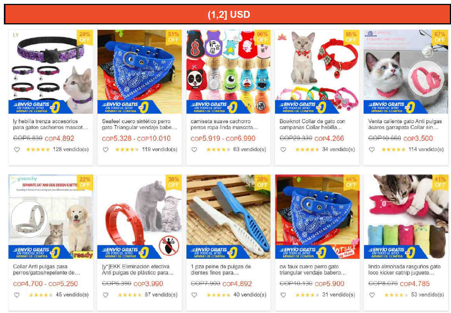
Task: Open the blue and white flea comb image
Action: pyautogui.click(x=228, y=217)
